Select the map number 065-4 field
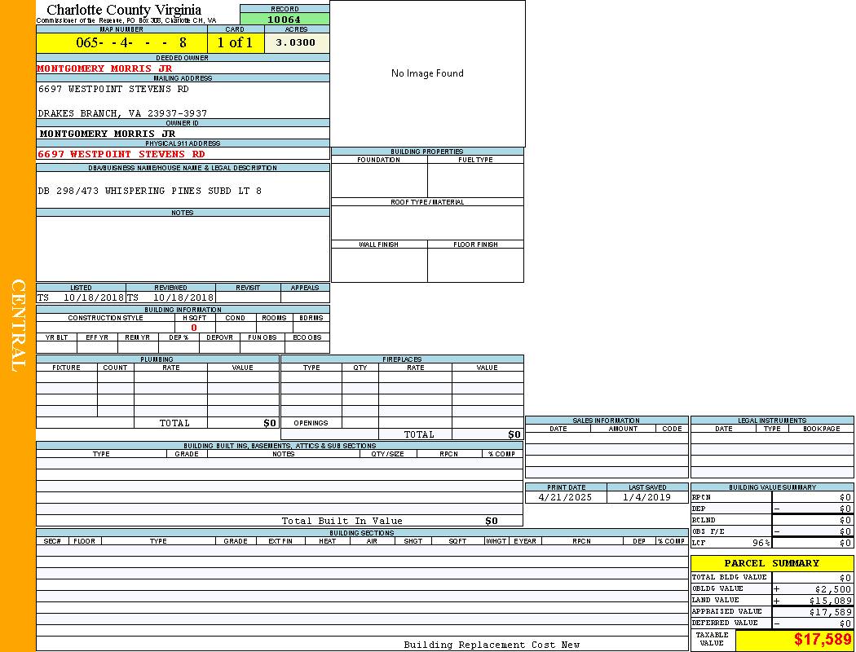 click(121, 42)
